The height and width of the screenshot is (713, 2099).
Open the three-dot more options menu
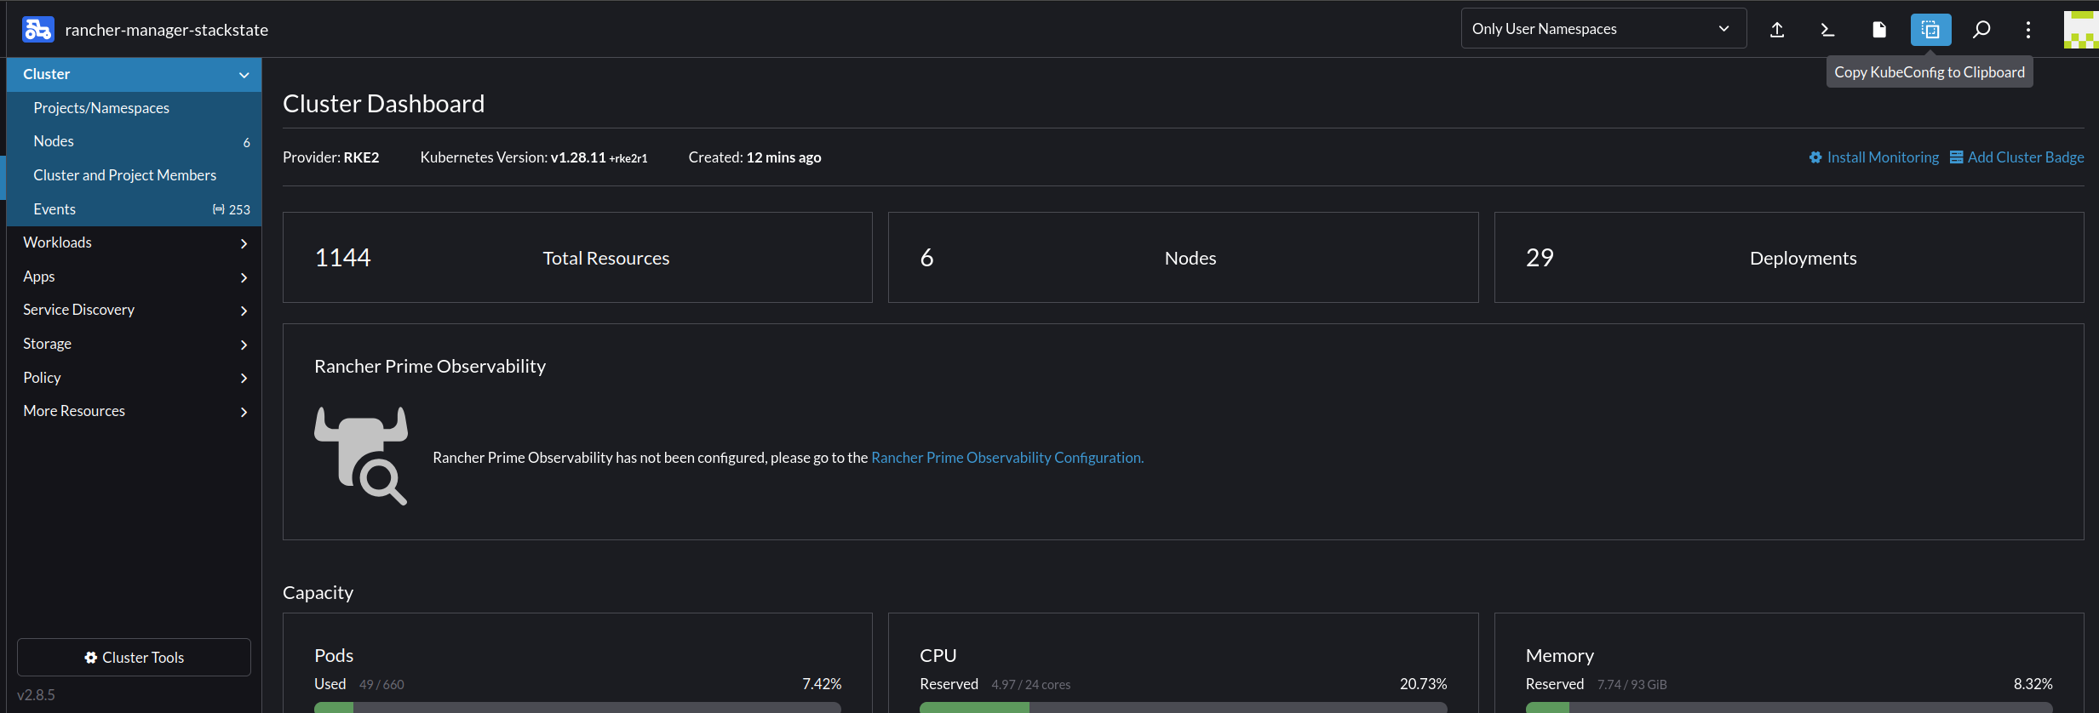[x=2028, y=30]
